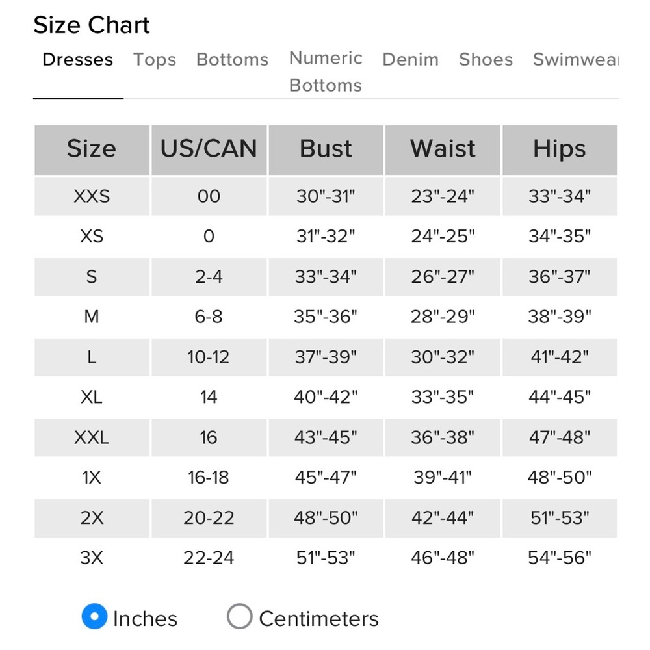The image size is (650, 650).
Task: Click the Dresses tab
Action: [x=78, y=59]
